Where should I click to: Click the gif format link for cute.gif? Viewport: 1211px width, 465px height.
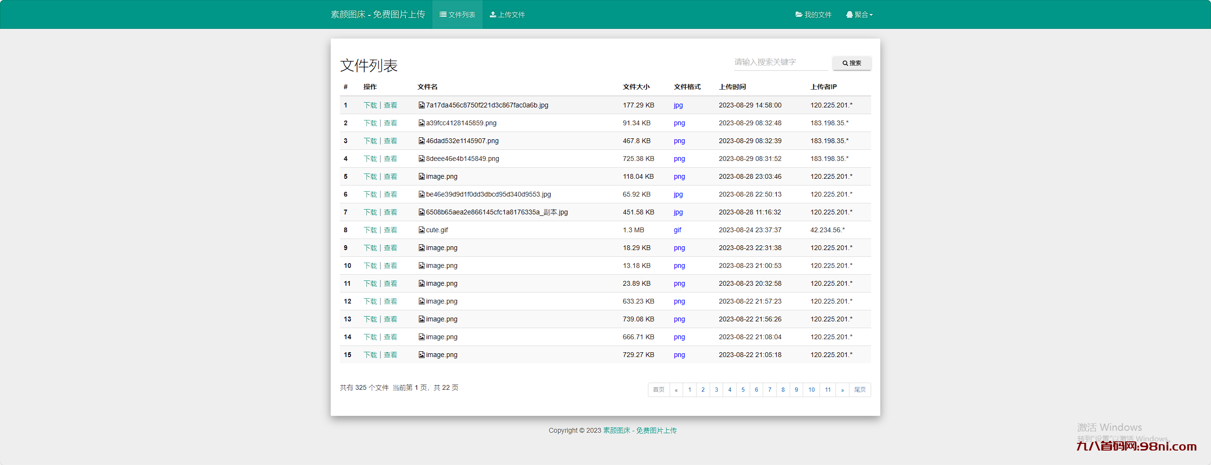(677, 230)
